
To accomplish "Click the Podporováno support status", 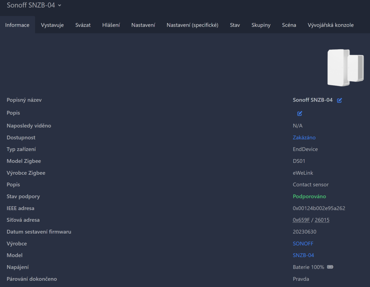I will [x=309, y=196].
